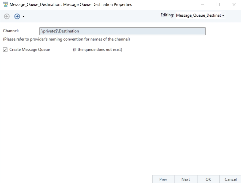241x183 pixels.
Task: Click the Message Queue Destination title bar icon
Action: click(x=6, y=5)
